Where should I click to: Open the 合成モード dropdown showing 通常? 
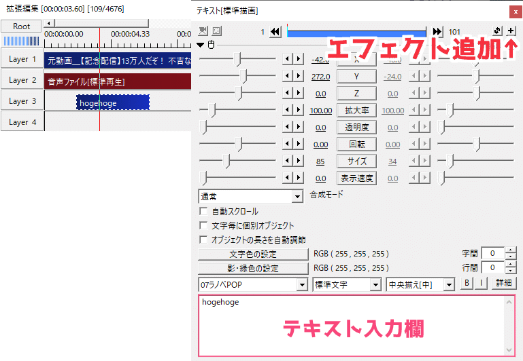point(250,196)
